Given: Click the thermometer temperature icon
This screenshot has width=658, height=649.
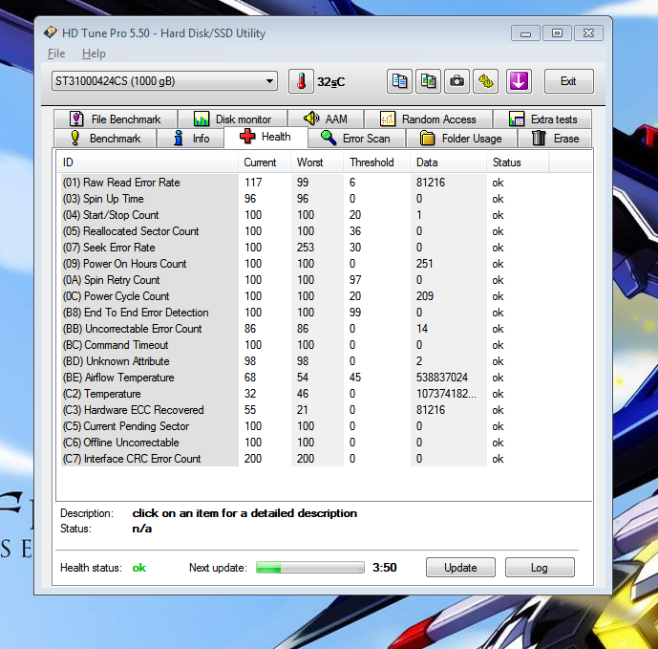Looking at the screenshot, I should [x=301, y=81].
